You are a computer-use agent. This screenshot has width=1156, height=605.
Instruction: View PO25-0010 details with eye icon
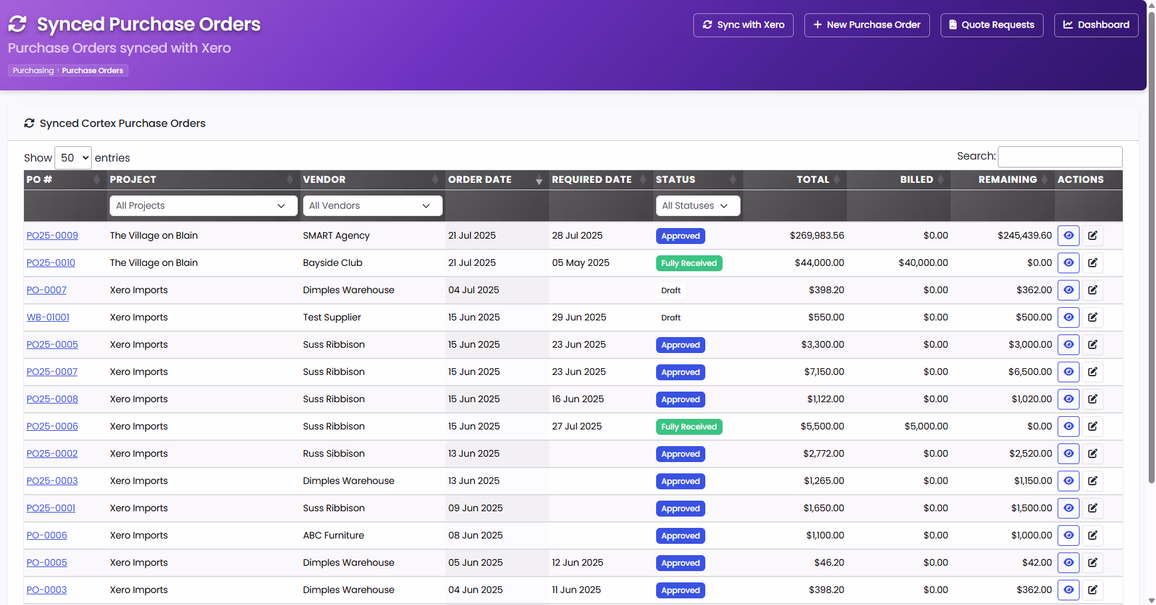click(1068, 263)
